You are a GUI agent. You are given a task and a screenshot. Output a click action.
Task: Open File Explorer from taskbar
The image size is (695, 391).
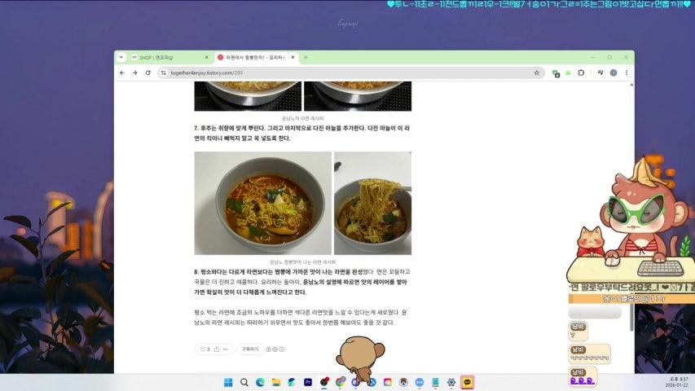[x=276, y=382]
